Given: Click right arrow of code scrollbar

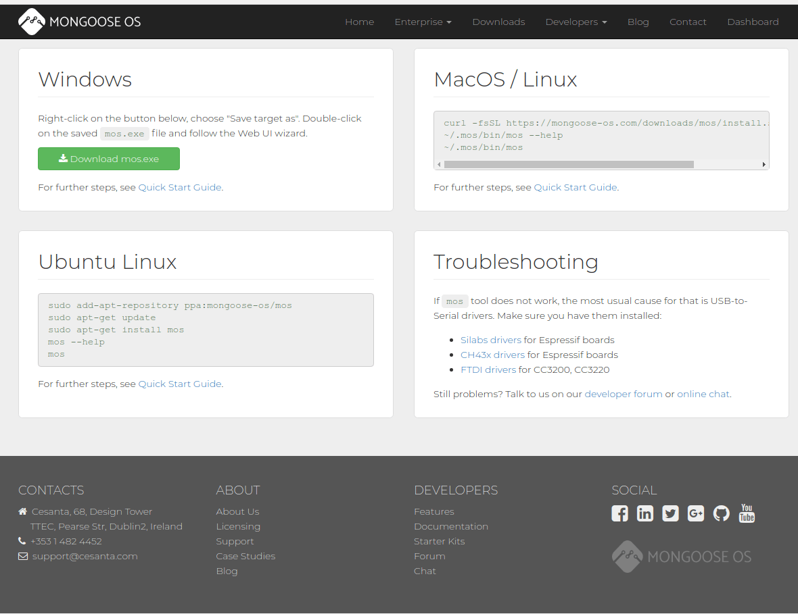Looking at the screenshot, I should click(764, 164).
